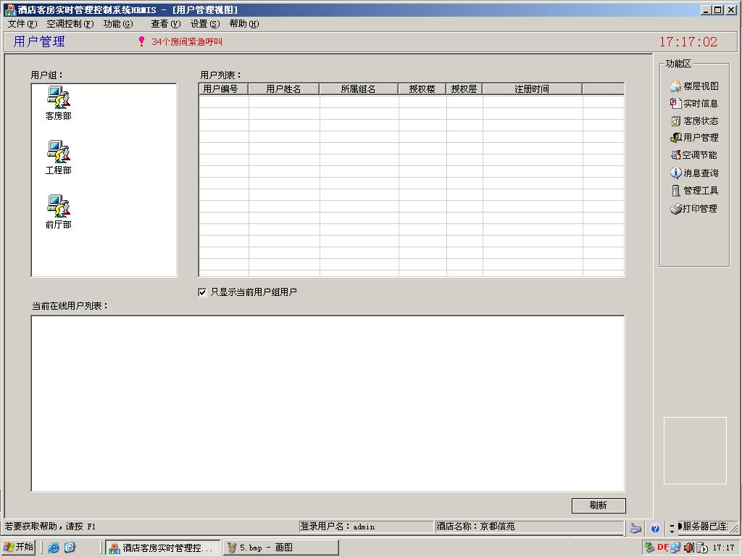Open 打印管理 in the function panel

pos(694,209)
